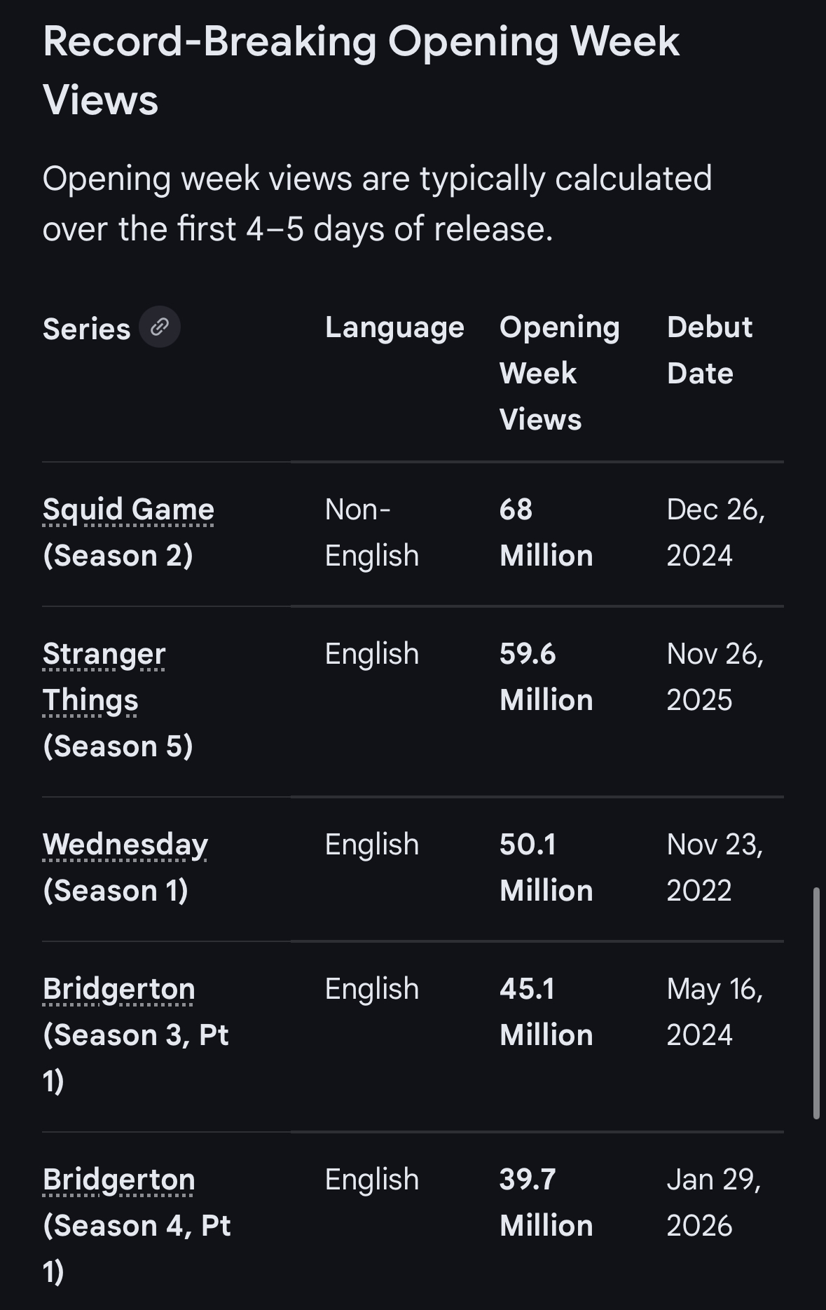Select the Language column header
Viewport: 826px width, 1310px height.
tap(394, 327)
